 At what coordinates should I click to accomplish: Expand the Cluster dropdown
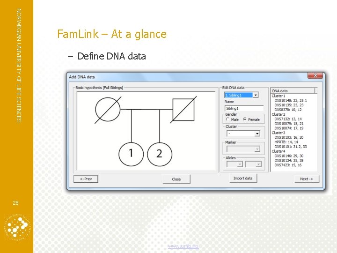(x=257, y=134)
